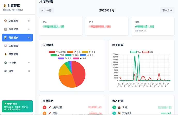Click the large red pie slice
178x115 pixels.
79,73
